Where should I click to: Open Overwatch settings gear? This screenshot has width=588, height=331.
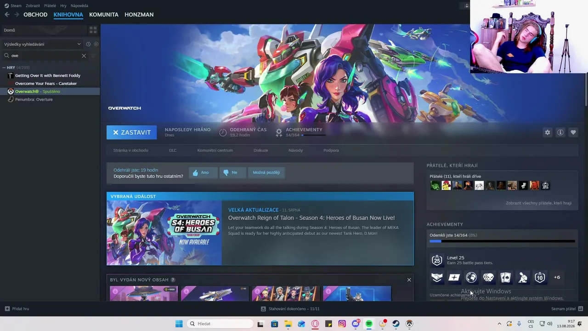pyautogui.click(x=548, y=132)
